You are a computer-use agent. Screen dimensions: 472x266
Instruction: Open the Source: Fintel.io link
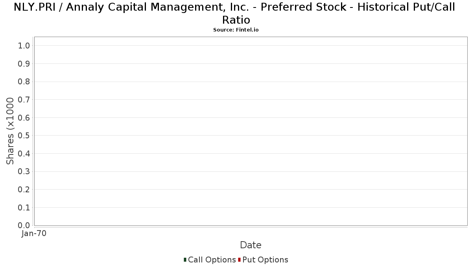[x=236, y=30]
